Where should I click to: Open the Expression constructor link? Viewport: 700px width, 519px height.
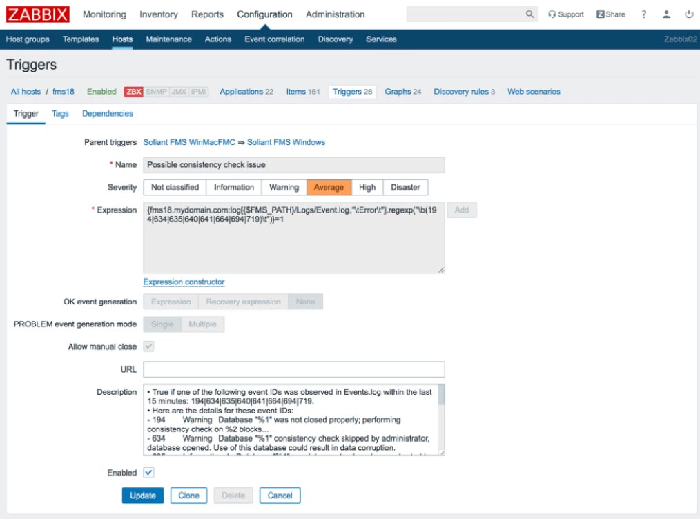[x=184, y=282]
